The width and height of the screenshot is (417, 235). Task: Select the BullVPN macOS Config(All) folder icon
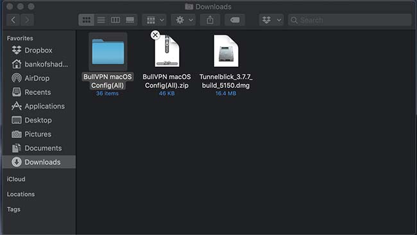(x=108, y=51)
